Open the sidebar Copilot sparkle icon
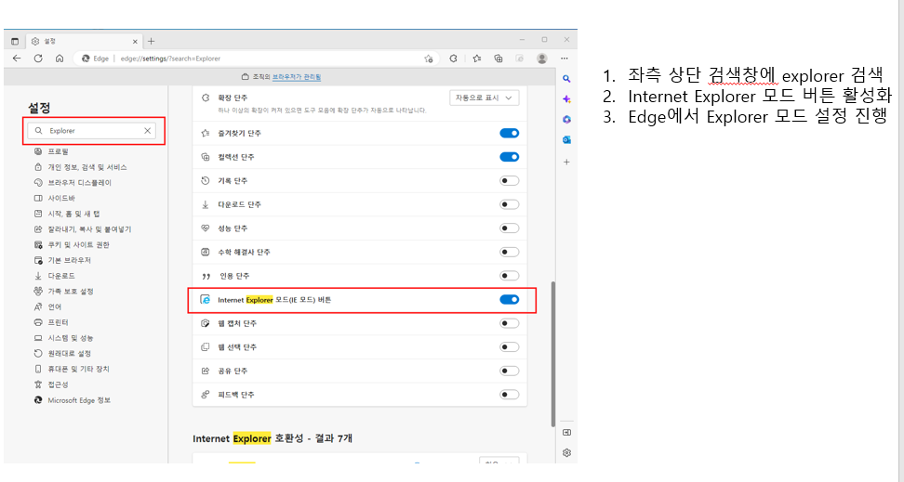This screenshot has width=904, height=482. click(x=566, y=99)
